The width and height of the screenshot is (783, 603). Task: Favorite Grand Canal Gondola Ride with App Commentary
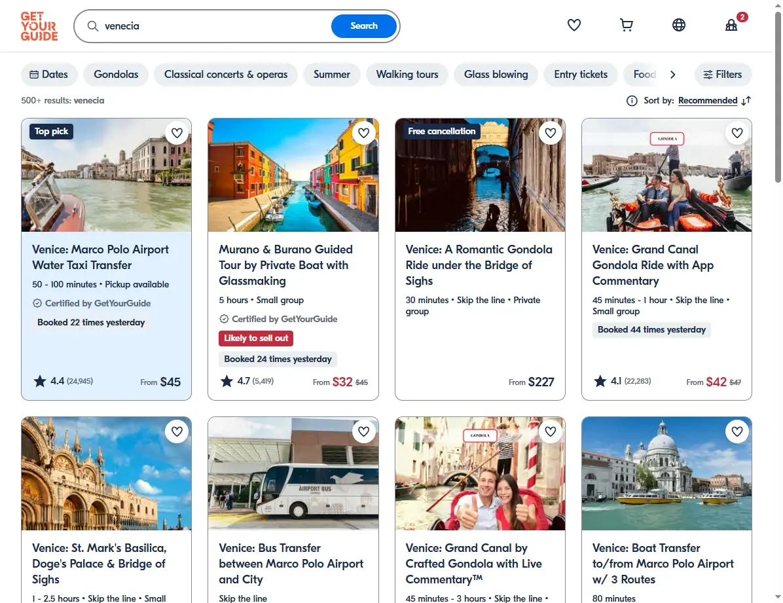pyautogui.click(x=737, y=133)
